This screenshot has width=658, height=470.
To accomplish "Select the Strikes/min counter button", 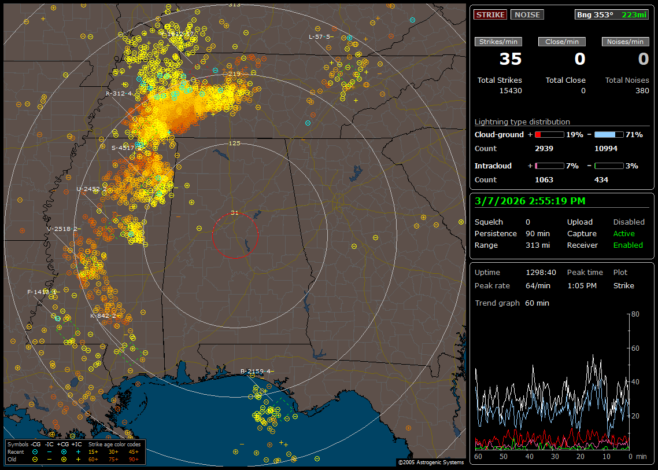I will [498, 42].
